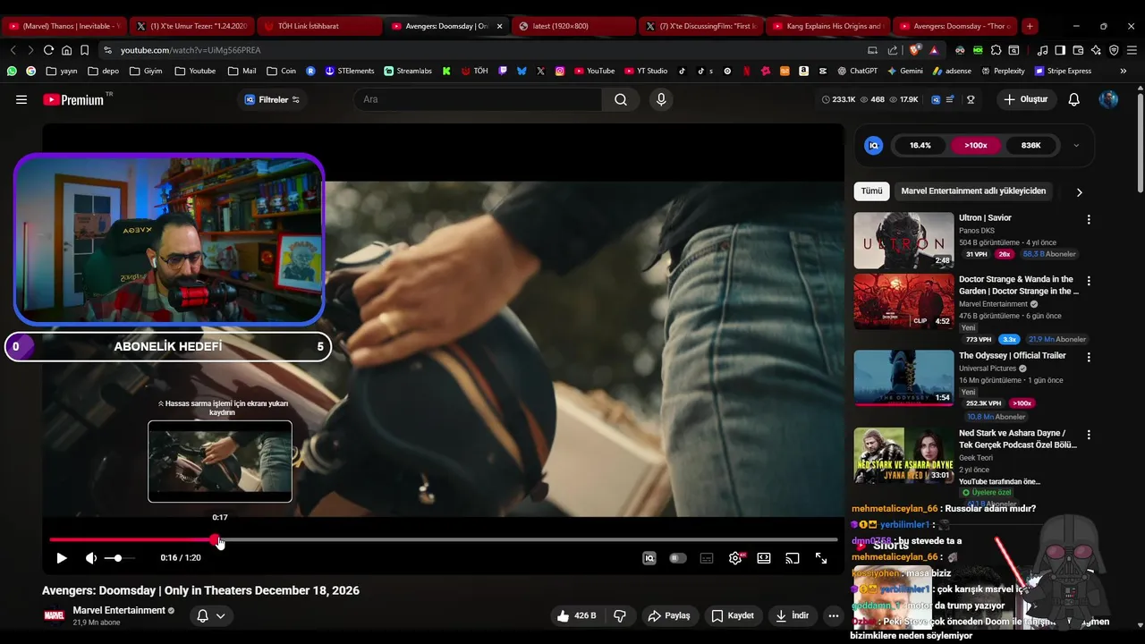Adjust the video volume slider
1145x644 pixels.
coord(118,558)
